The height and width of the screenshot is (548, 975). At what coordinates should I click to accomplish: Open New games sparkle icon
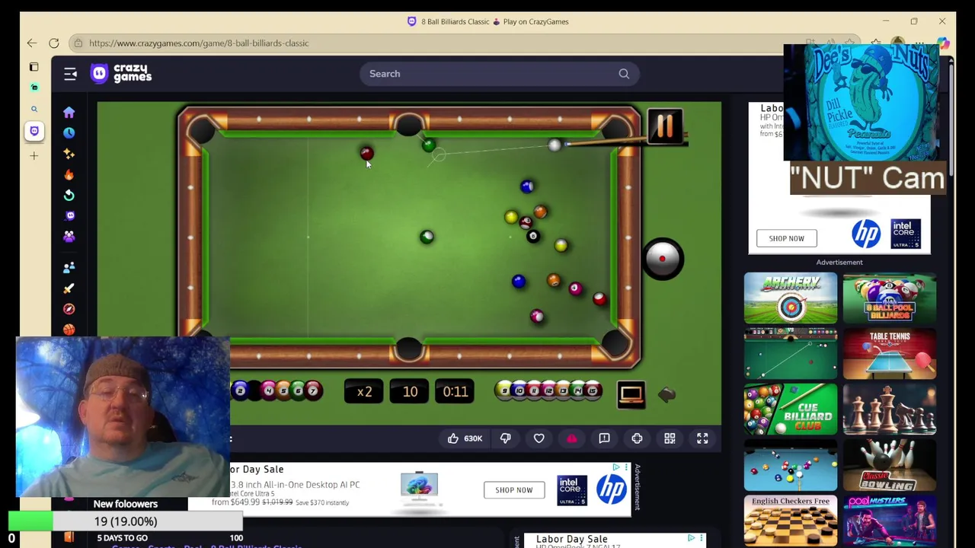(69, 153)
